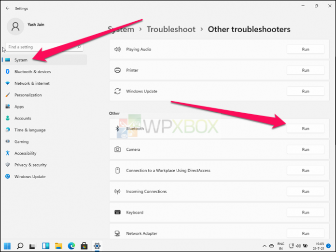336x252 pixels.
Task: Click the Privacy & security shield icon
Action: coord(8,164)
